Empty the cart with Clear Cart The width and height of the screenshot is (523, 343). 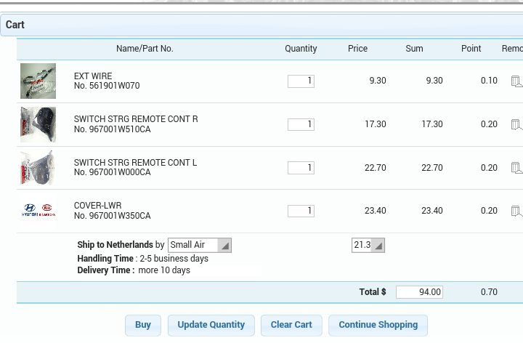click(x=291, y=325)
